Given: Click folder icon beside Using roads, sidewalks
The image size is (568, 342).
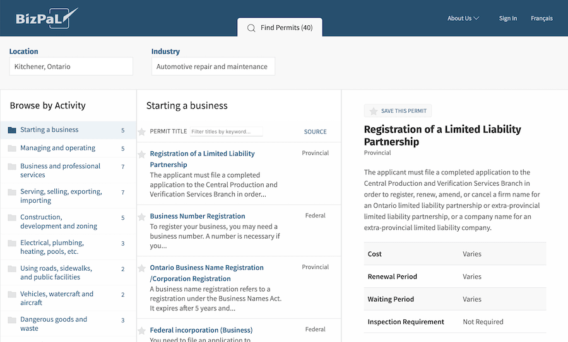Looking at the screenshot, I should [x=12, y=268].
